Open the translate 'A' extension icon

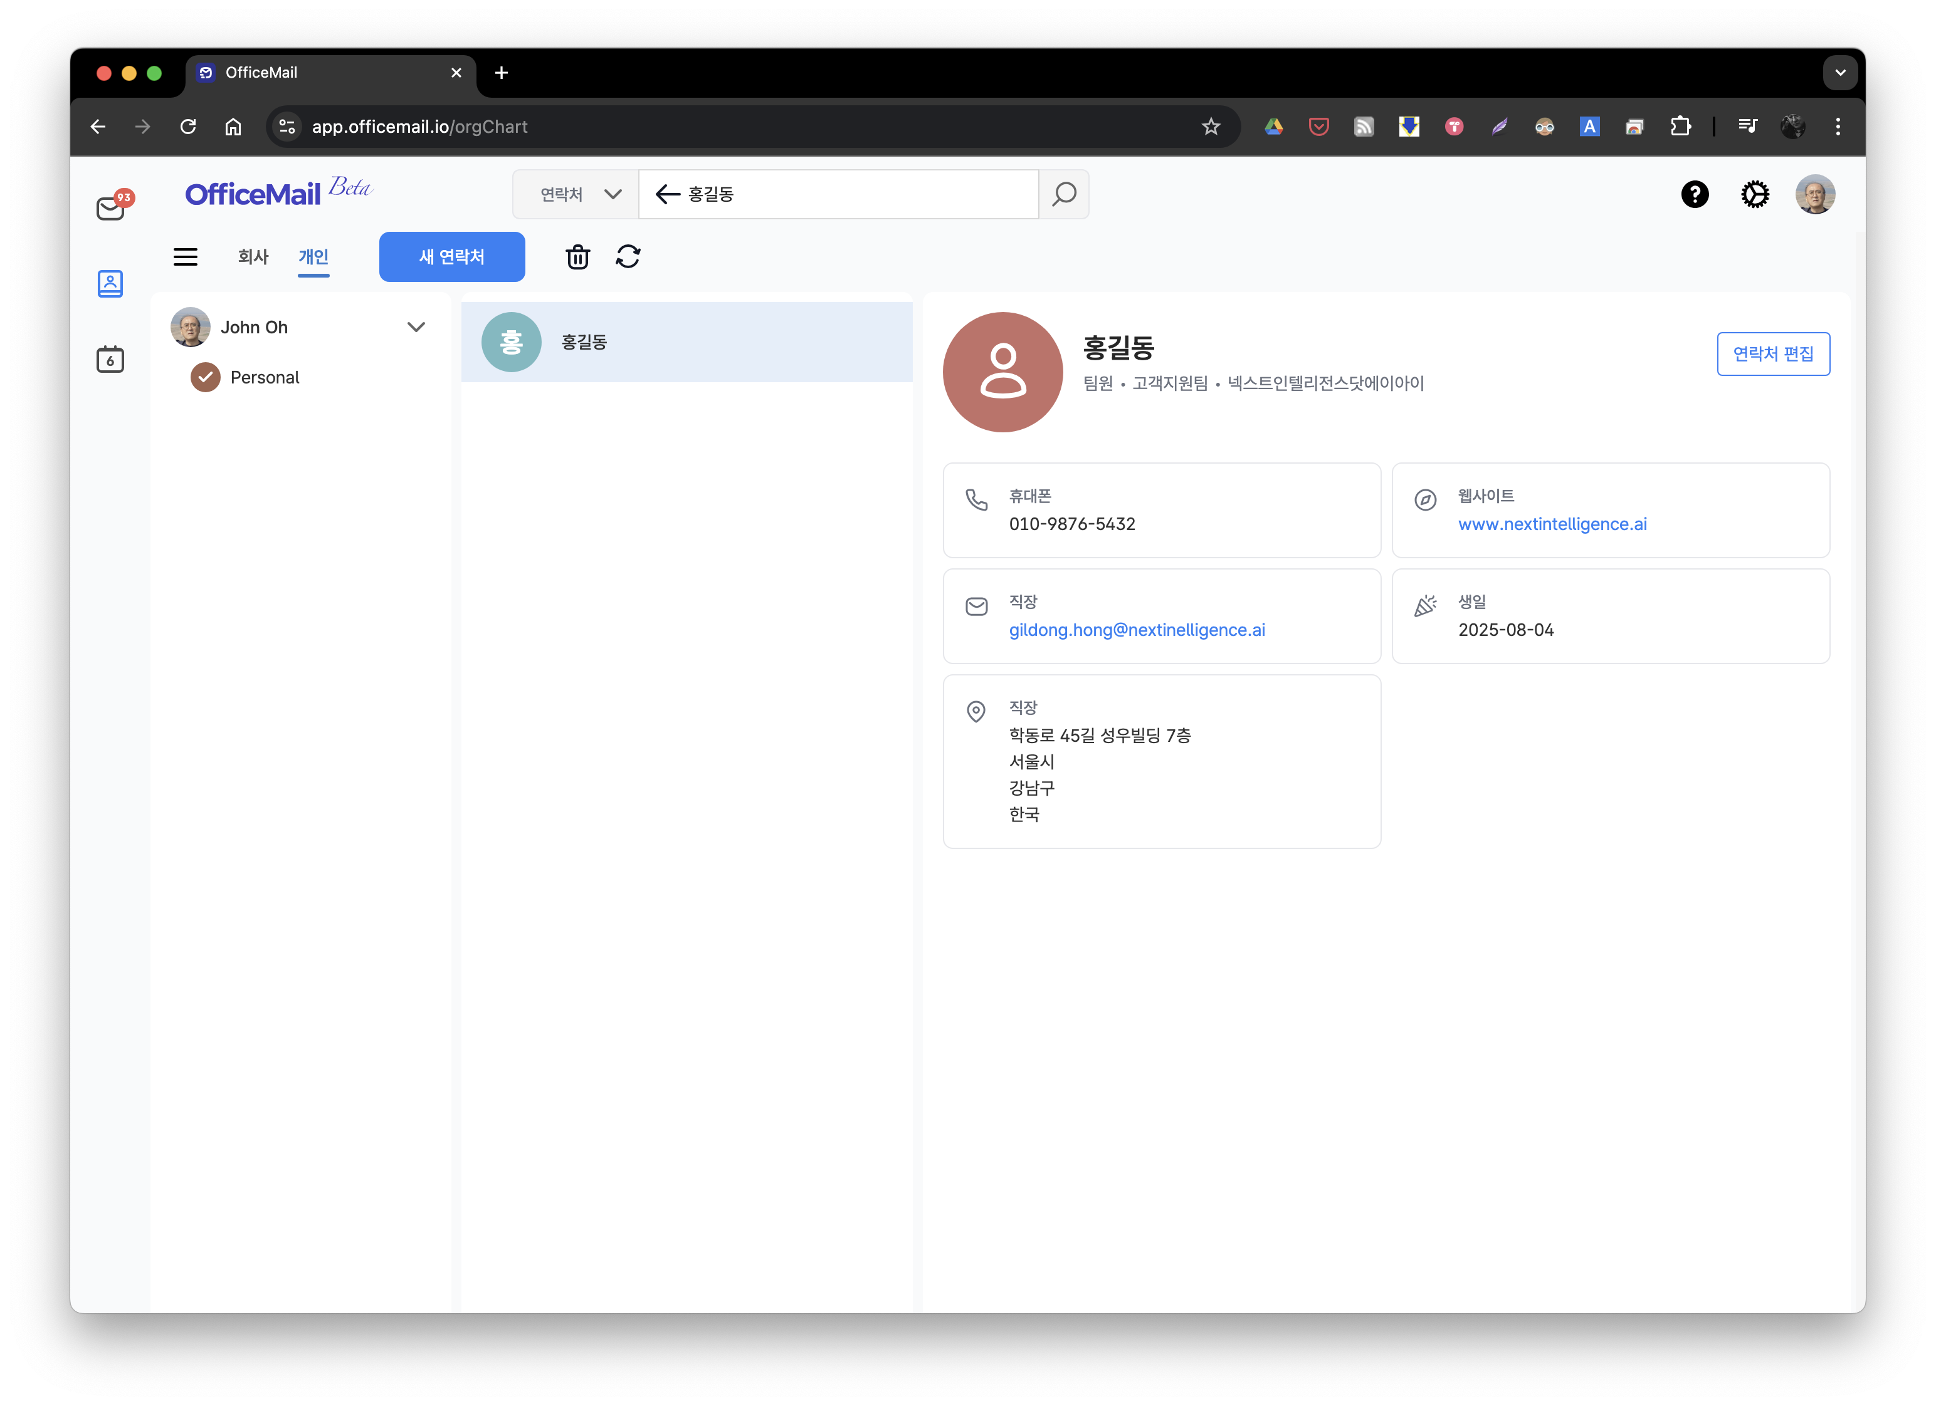pyautogui.click(x=1589, y=127)
